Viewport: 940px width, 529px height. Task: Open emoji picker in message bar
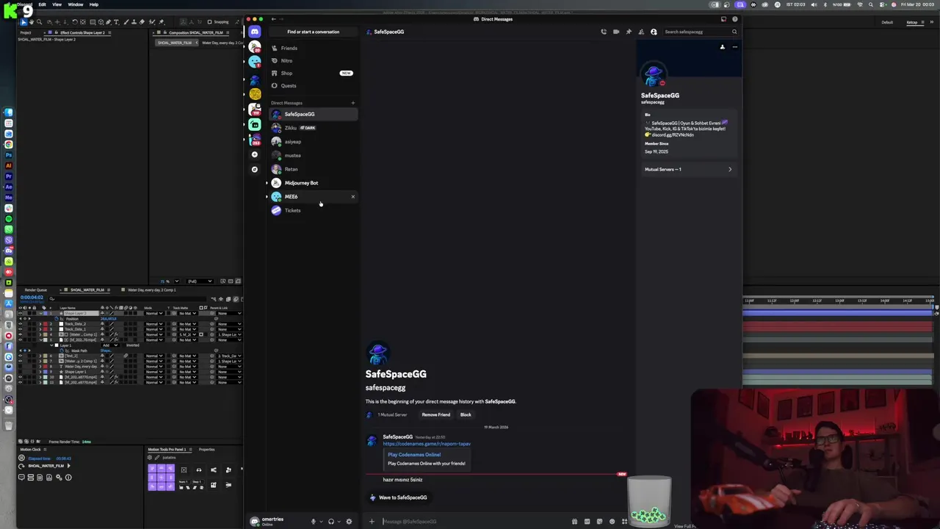coord(612,522)
